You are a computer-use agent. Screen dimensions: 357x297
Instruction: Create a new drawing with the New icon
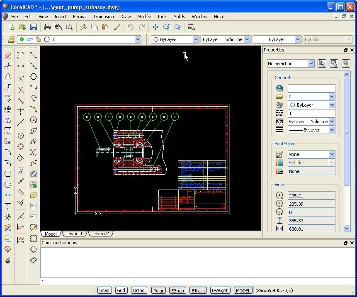(11, 27)
